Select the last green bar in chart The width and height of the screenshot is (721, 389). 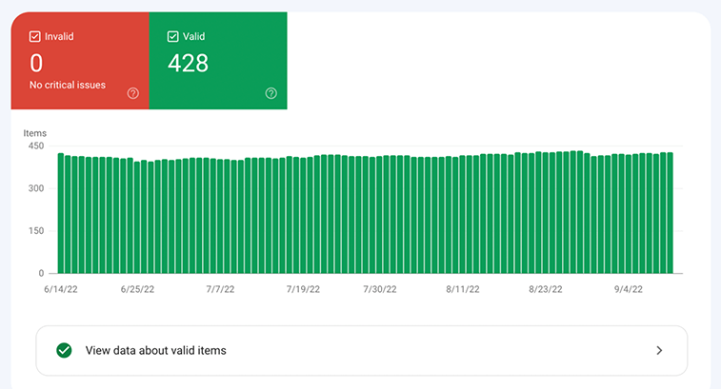670,214
